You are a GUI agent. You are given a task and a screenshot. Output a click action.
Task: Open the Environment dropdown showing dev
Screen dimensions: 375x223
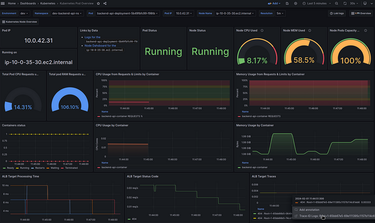(x=25, y=14)
